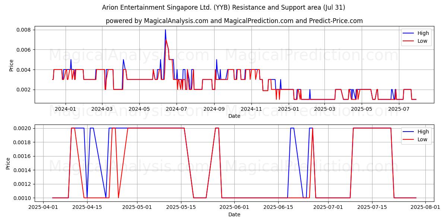Click the 0.0016 tick on the bottom chart
This screenshot has height=223, width=447.
(x=22, y=156)
